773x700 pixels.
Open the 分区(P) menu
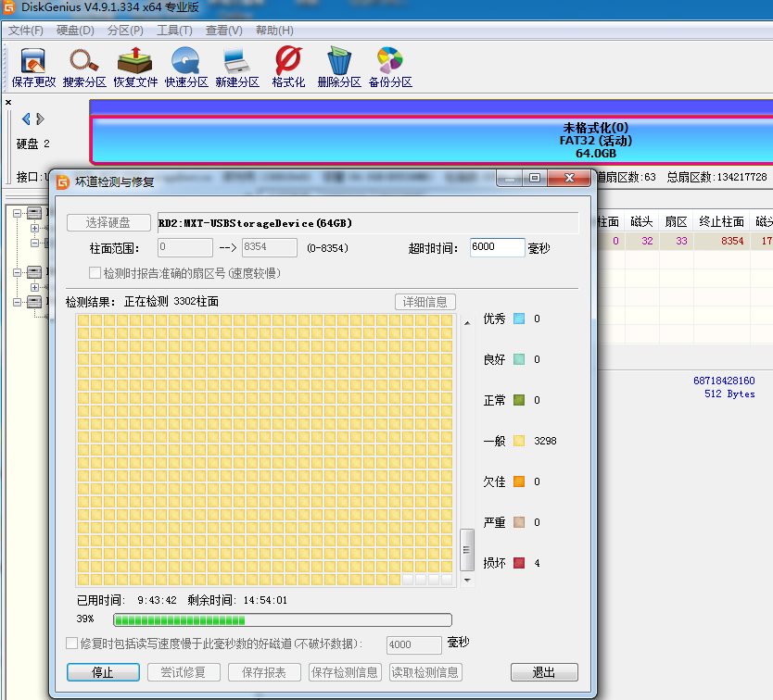point(125,31)
